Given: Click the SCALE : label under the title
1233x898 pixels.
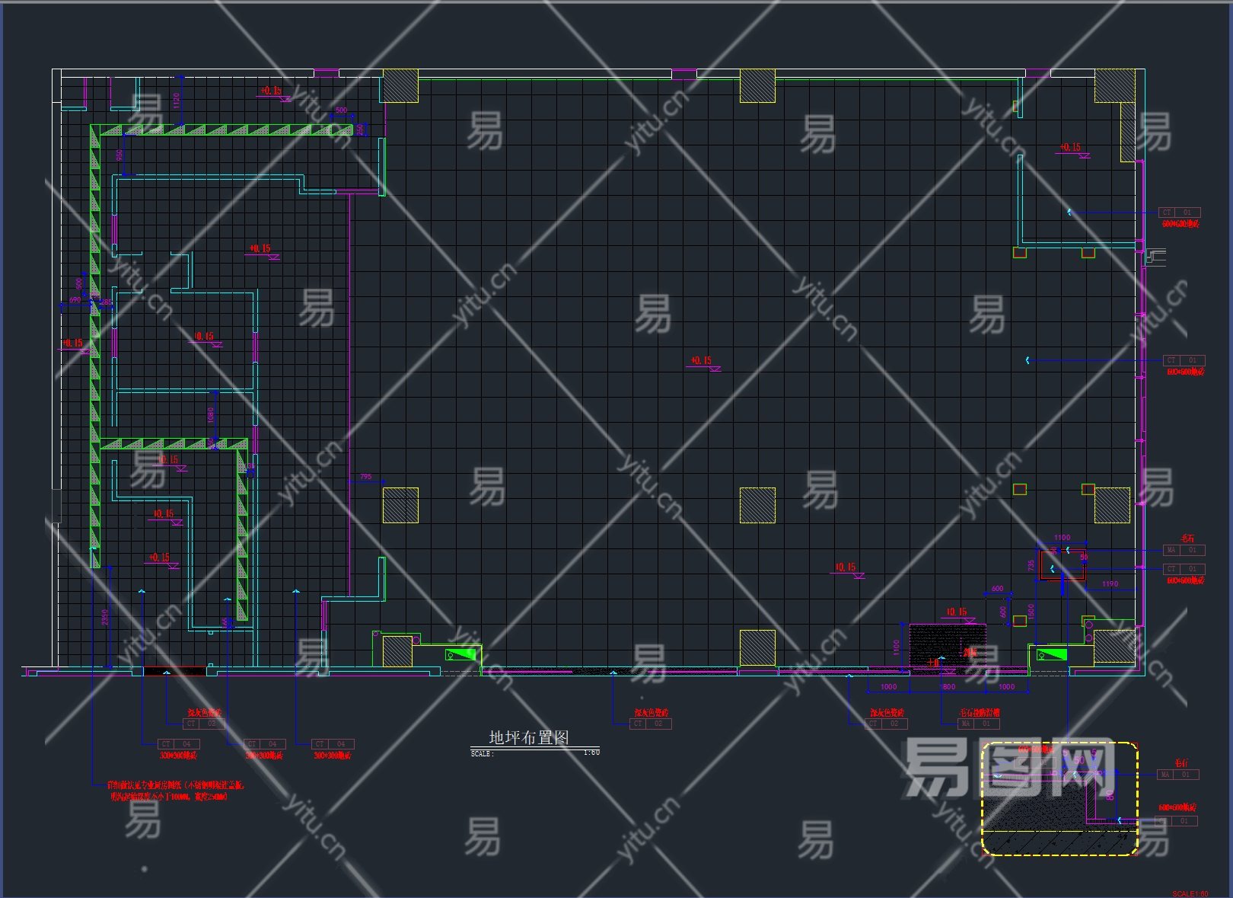Looking at the screenshot, I should tap(483, 754).
